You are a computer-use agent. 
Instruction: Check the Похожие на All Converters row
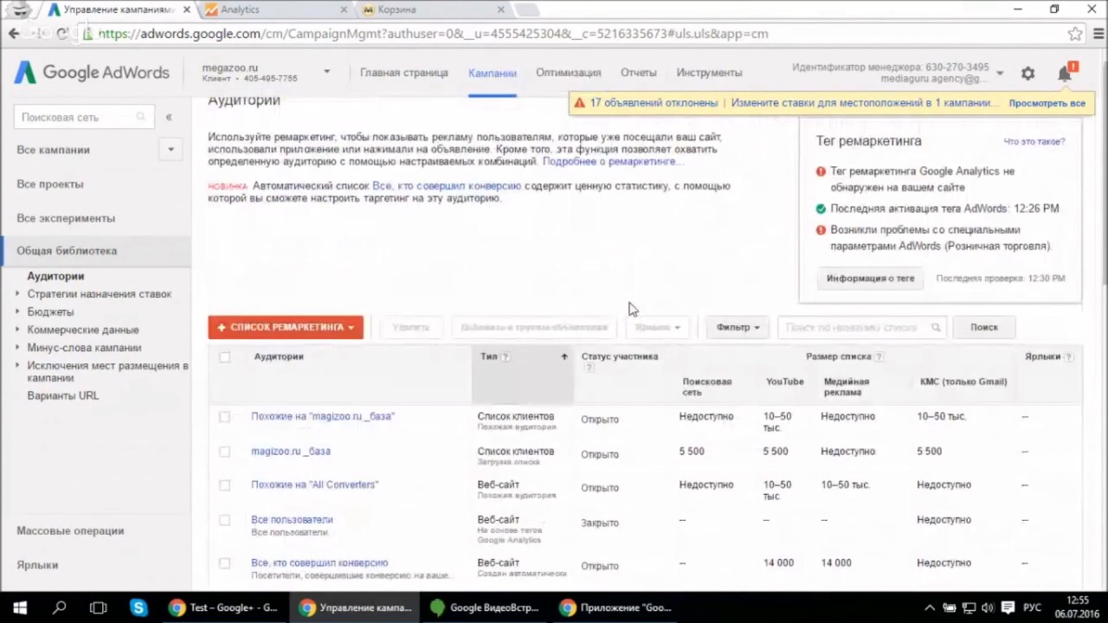225,485
